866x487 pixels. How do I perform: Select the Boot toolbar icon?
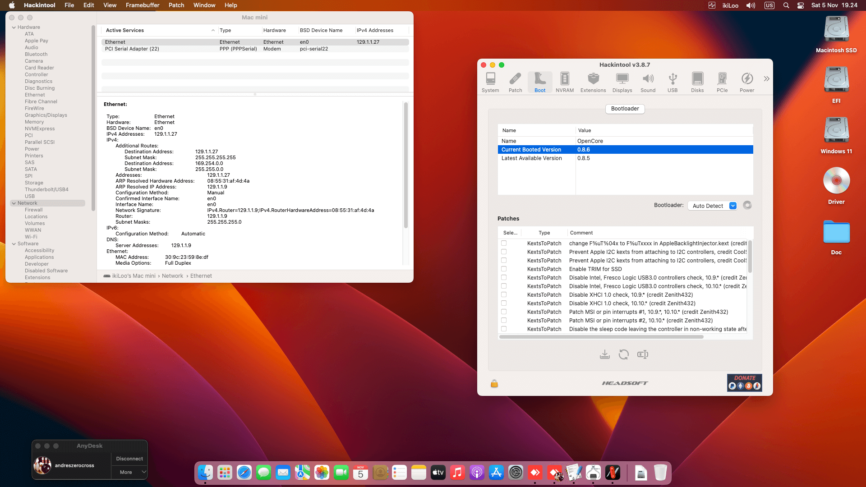[540, 82]
